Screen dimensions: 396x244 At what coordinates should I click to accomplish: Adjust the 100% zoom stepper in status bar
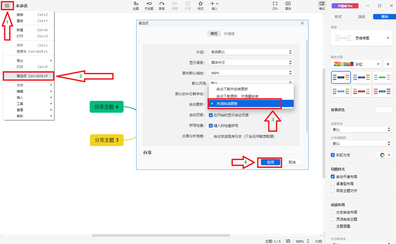point(308,241)
